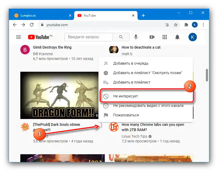
Task: Open the Chrome extensions puzzle icon
Action: [186, 25]
